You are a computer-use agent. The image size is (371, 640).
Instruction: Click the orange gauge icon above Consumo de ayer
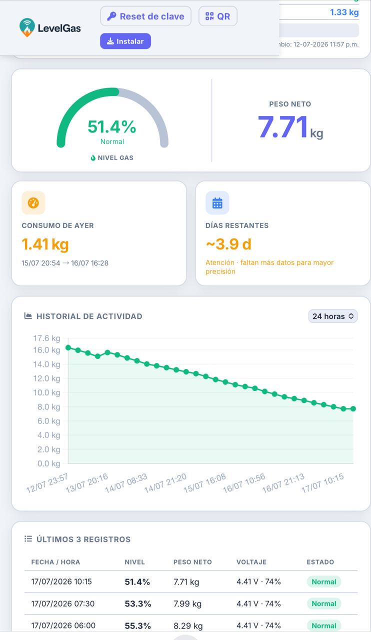(x=33, y=203)
